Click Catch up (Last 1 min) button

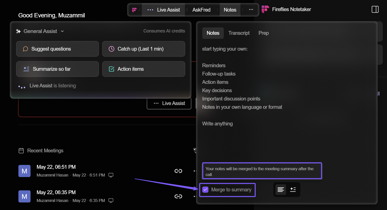click(x=144, y=49)
